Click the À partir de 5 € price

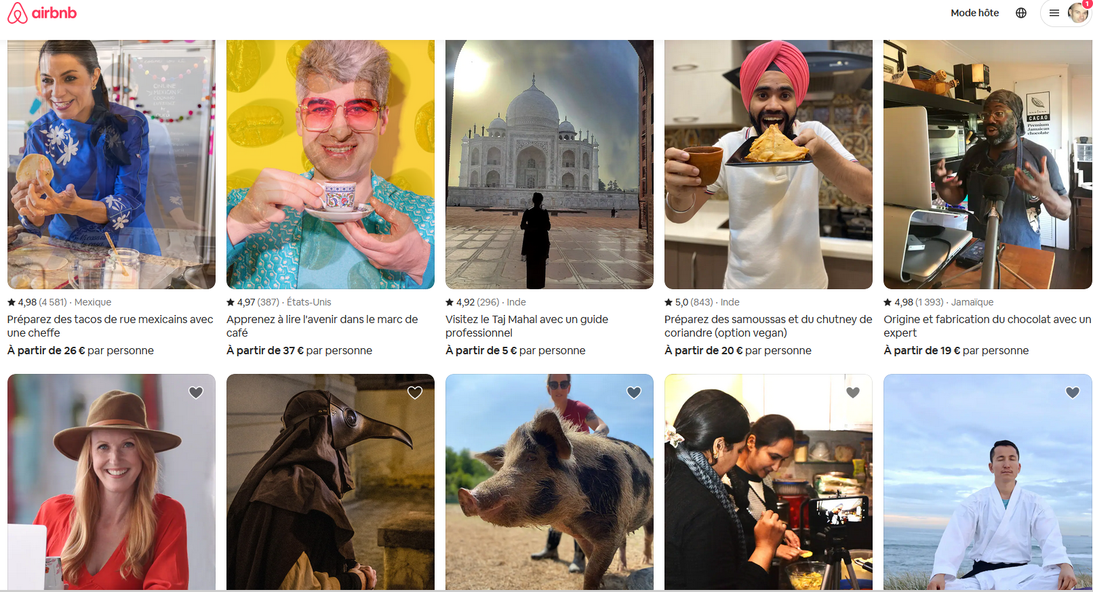[x=481, y=350]
